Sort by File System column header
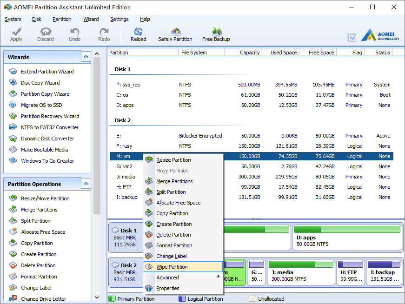This screenshot has height=304, width=405. tap(201, 53)
